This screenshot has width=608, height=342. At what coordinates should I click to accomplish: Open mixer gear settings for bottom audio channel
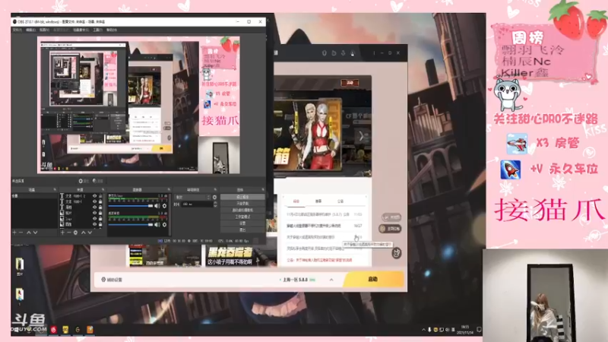pos(164,224)
